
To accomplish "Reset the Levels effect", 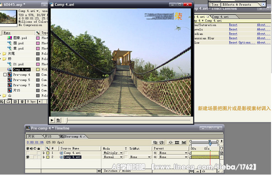I will 233,29.
